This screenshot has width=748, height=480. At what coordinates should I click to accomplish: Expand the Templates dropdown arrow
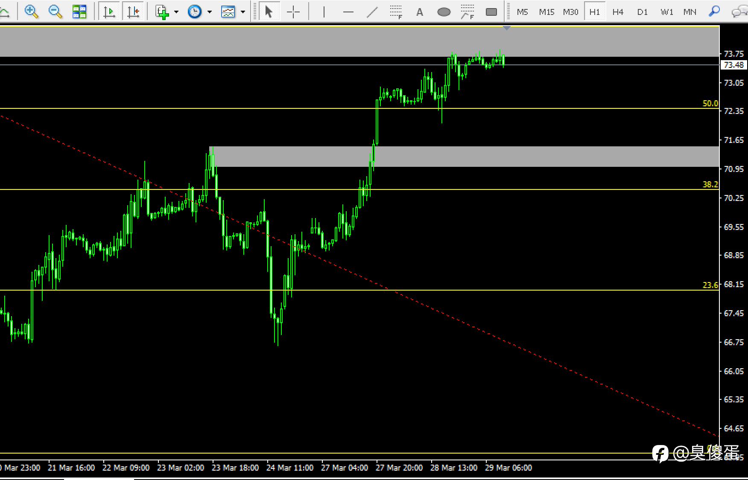pyautogui.click(x=243, y=12)
